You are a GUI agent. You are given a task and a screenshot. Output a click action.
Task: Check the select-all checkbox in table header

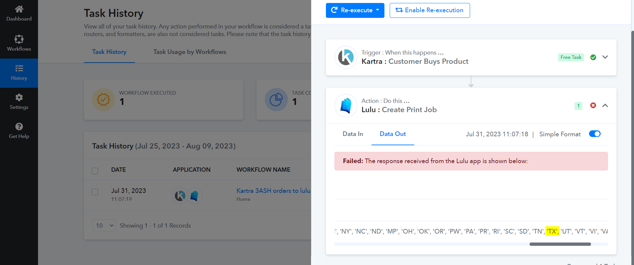point(95,171)
